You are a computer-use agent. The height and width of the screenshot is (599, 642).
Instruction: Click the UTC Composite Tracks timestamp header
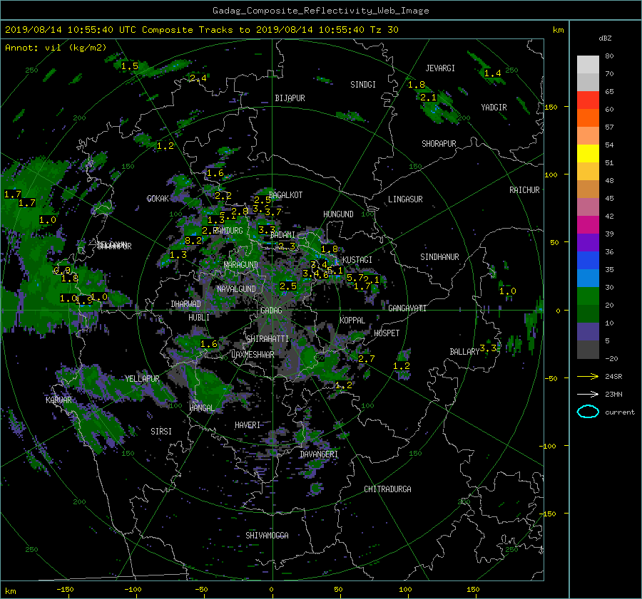point(201,30)
